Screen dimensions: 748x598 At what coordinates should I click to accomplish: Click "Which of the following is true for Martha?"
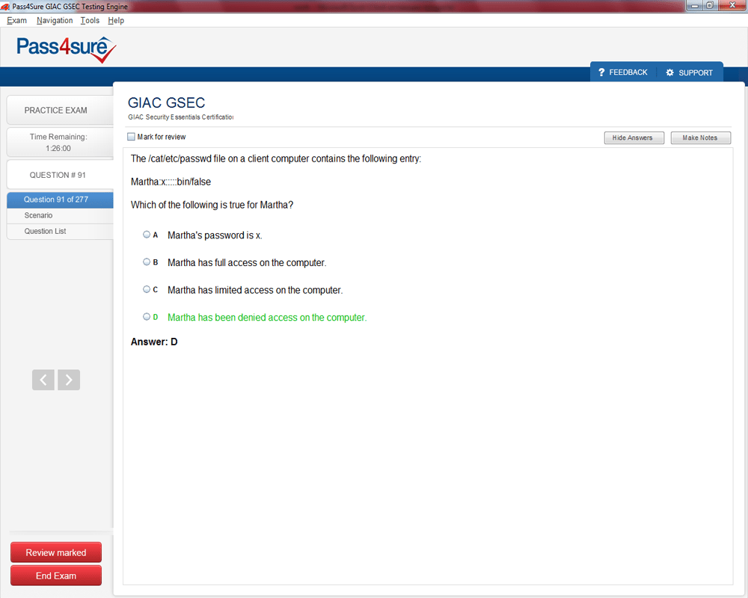(x=212, y=205)
